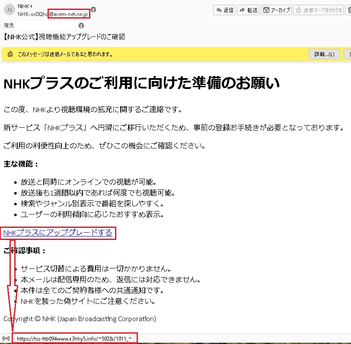
Task: Click the junk warning text このメッセージは迷惑メールであると思われます
Action: [x=65, y=54]
